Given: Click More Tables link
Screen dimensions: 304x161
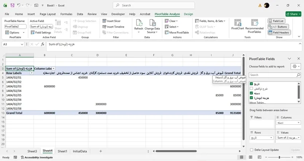Looking at the screenshot, I should [x=257, y=103].
